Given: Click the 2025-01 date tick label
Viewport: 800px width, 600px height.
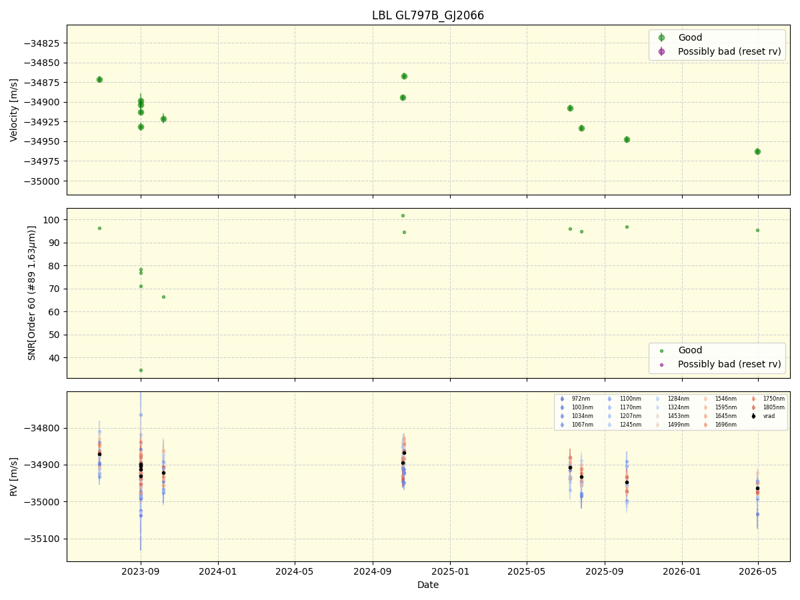Looking at the screenshot, I should click(x=450, y=571).
